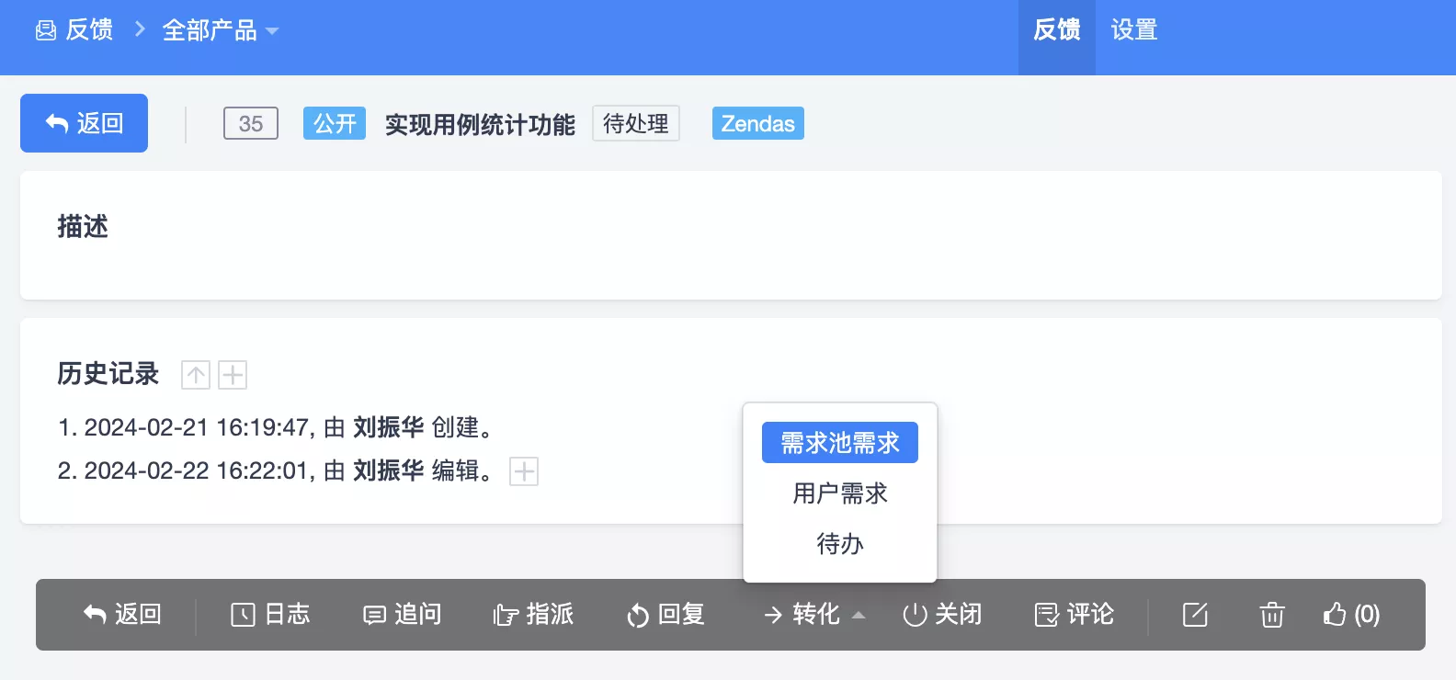Click 追问 follow-up question action
This screenshot has width=1456, height=680.
coord(402,615)
